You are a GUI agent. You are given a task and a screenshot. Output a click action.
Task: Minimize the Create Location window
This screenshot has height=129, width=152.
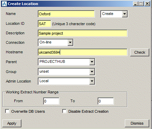[135, 4]
